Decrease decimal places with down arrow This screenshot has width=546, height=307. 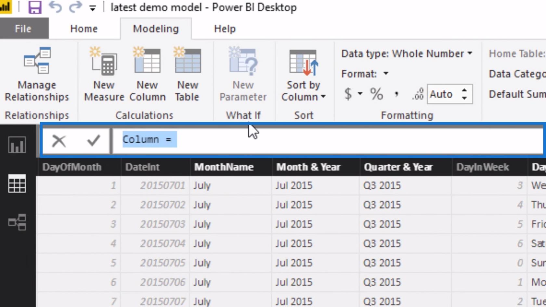(x=464, y=98)
